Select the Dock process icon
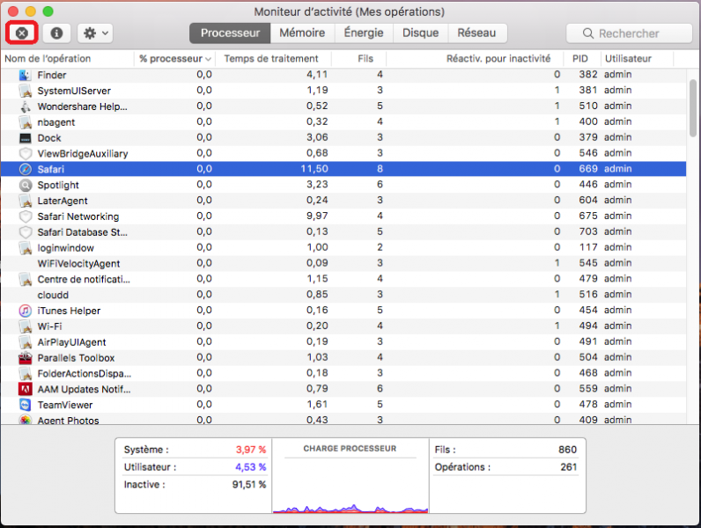701x528 pixels. (x=25, y=137)
